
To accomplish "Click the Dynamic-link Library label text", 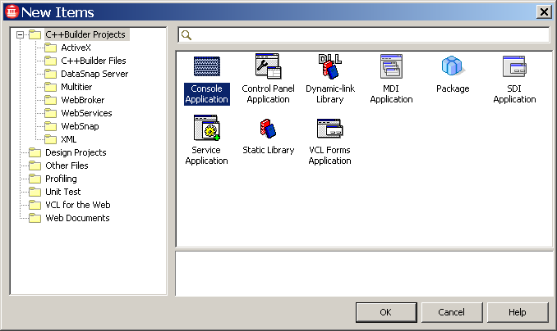I will coord(330,94).
